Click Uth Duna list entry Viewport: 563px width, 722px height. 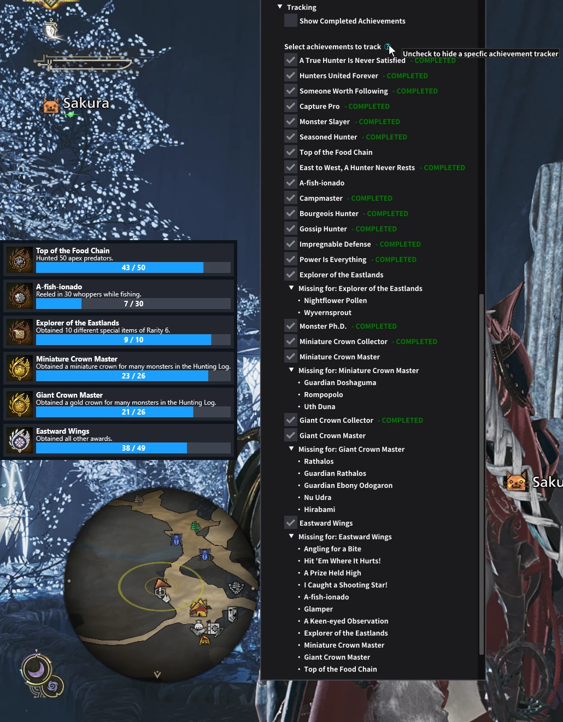click(320, 406)
